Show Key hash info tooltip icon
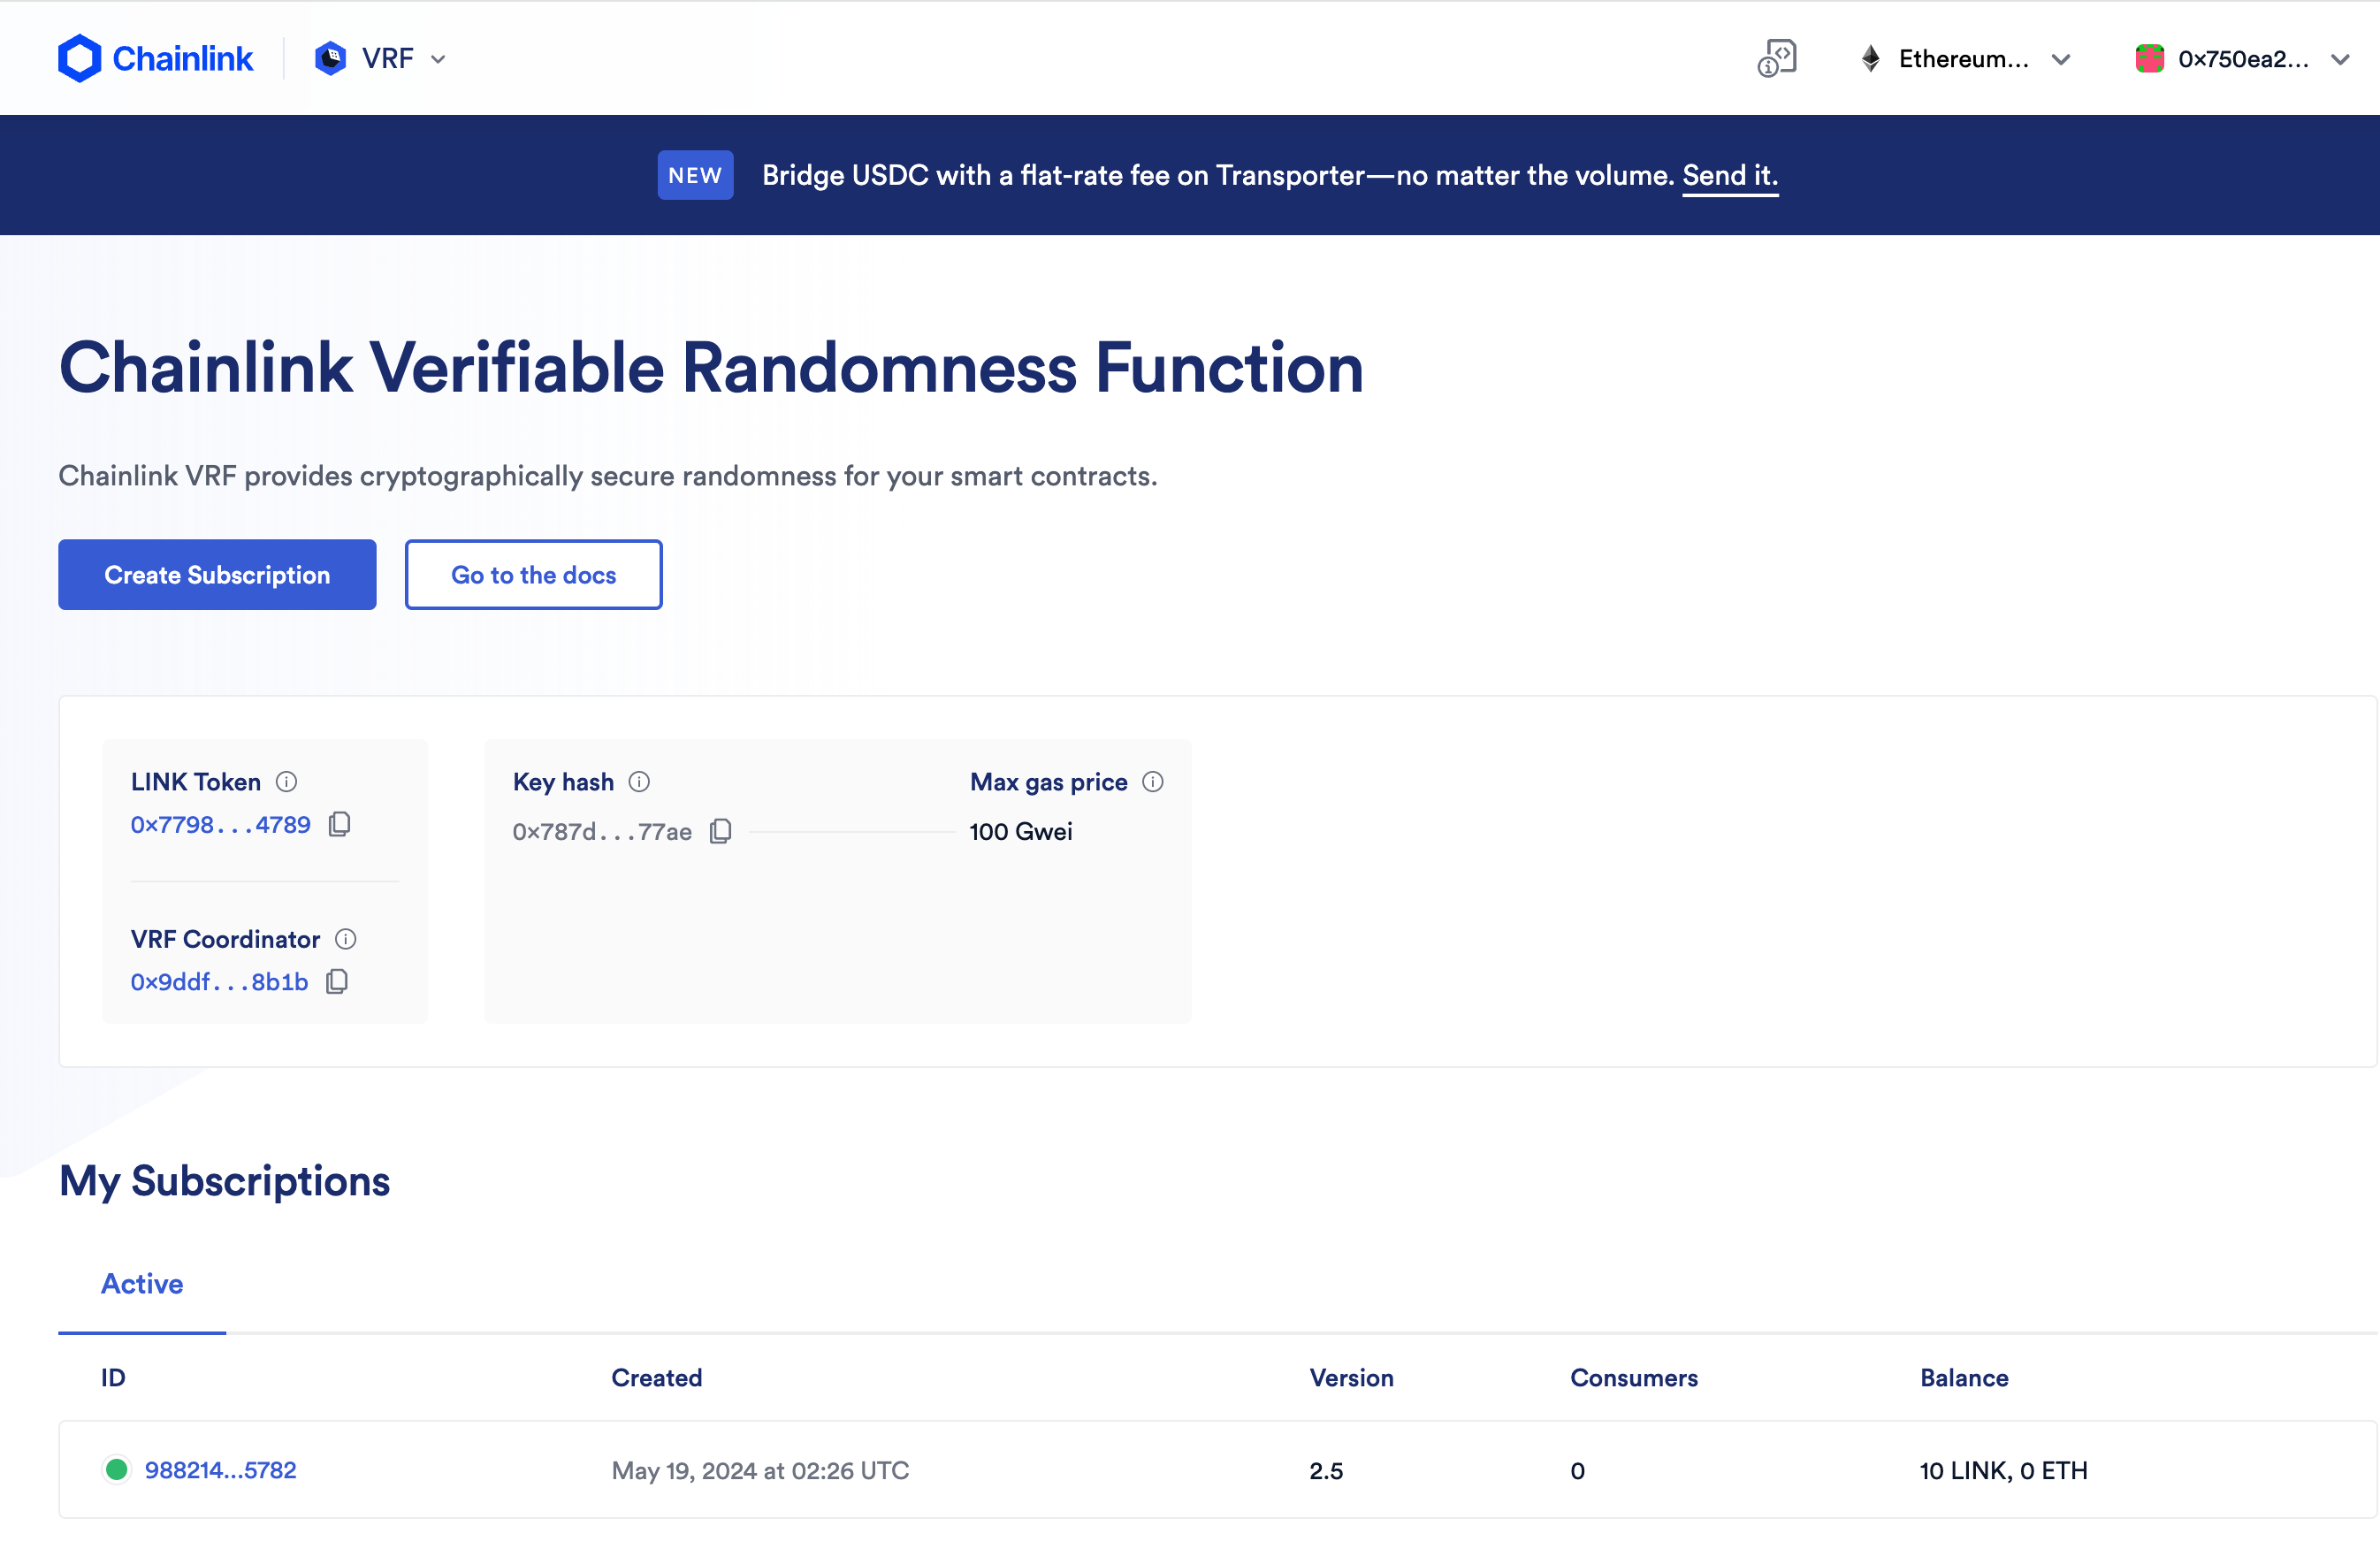 [639, 782]
